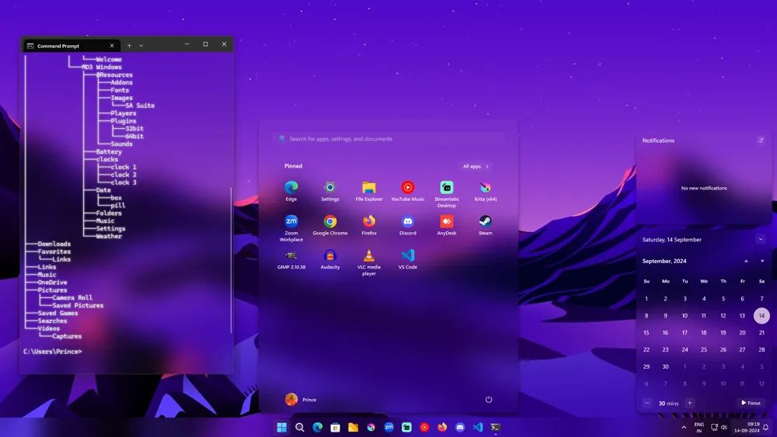Viewport: 777px width, 437px height.
Task: Increase focus duration with plus button
Action: pyautogui.click(x=689, y=403)
